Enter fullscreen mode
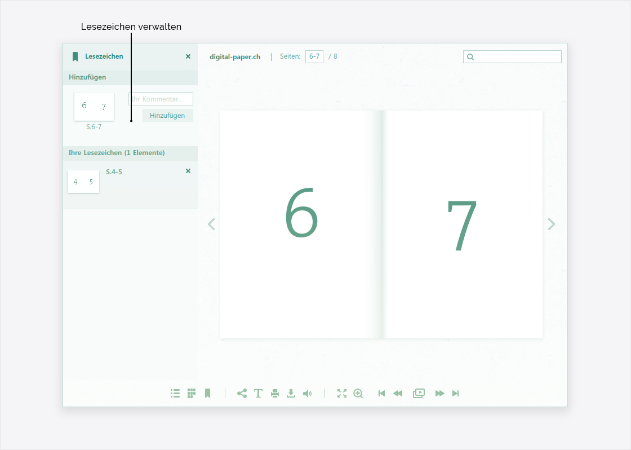Screen dimensions: 631x450 click(342, 394)
